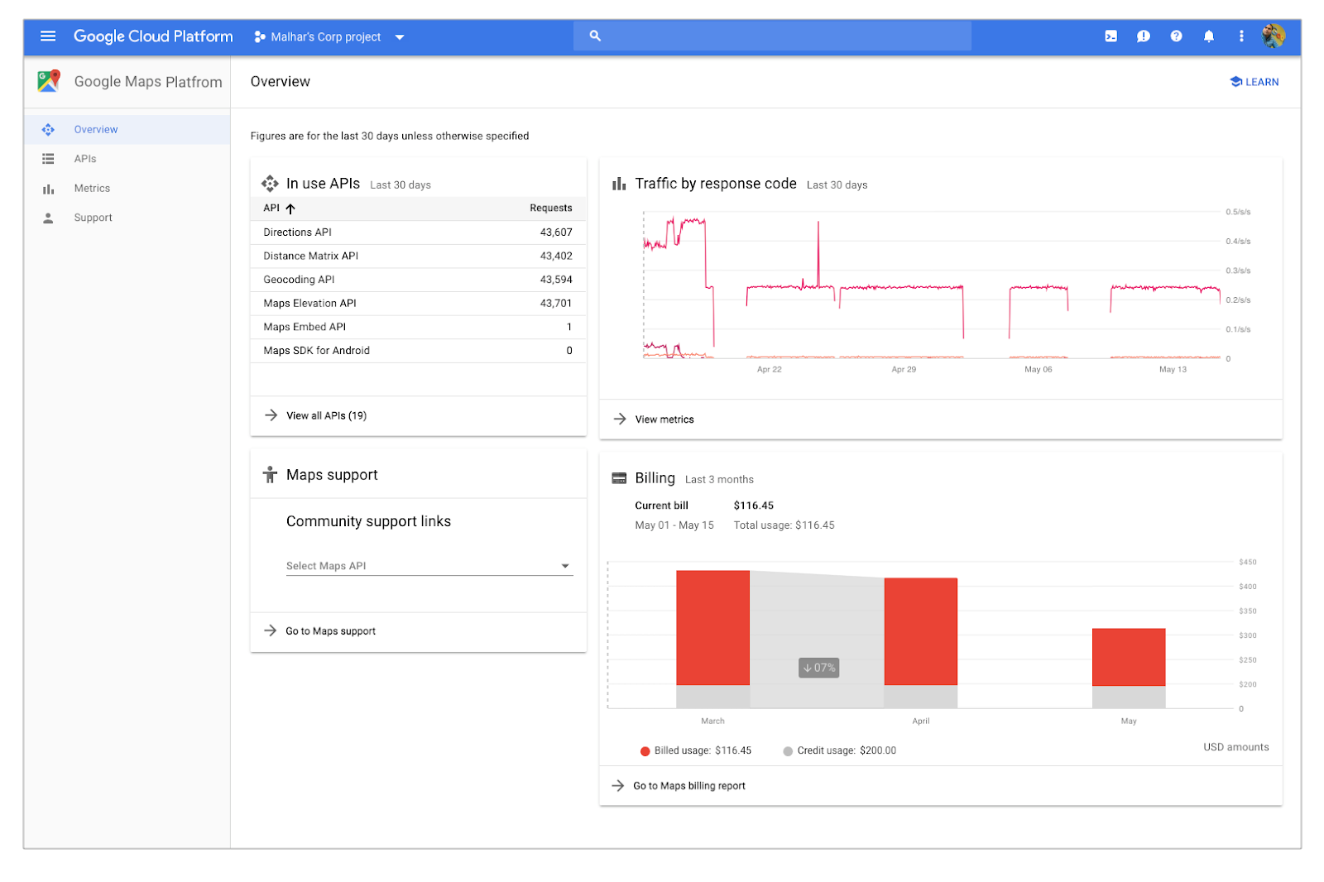1324x882 pixels.
Task: Open the more options three-dot menu
Action: [x=1240, y=36]
